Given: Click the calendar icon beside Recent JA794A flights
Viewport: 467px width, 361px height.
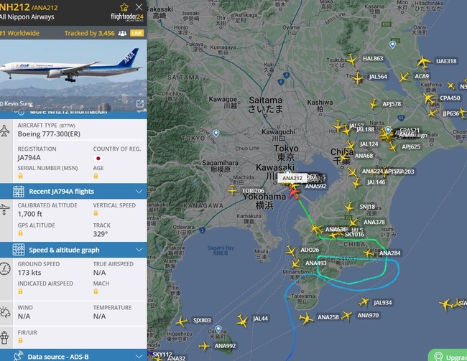Looking at the screenshot, I should [x=19, y=192].
